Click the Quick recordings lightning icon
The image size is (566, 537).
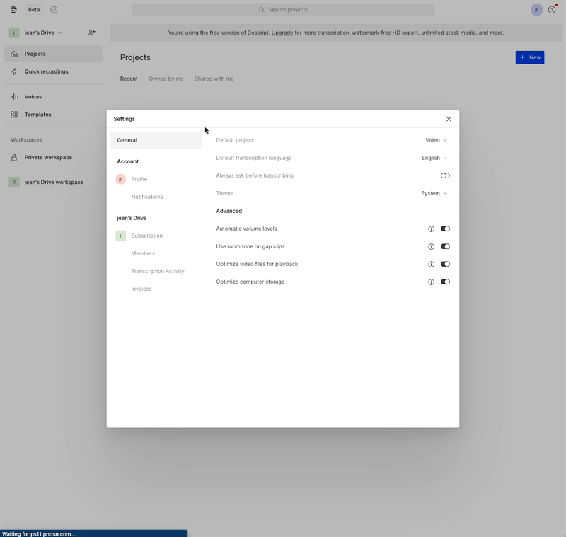pos(14,71)
